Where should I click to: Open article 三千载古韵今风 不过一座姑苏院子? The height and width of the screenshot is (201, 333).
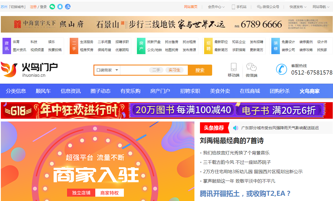237,162
